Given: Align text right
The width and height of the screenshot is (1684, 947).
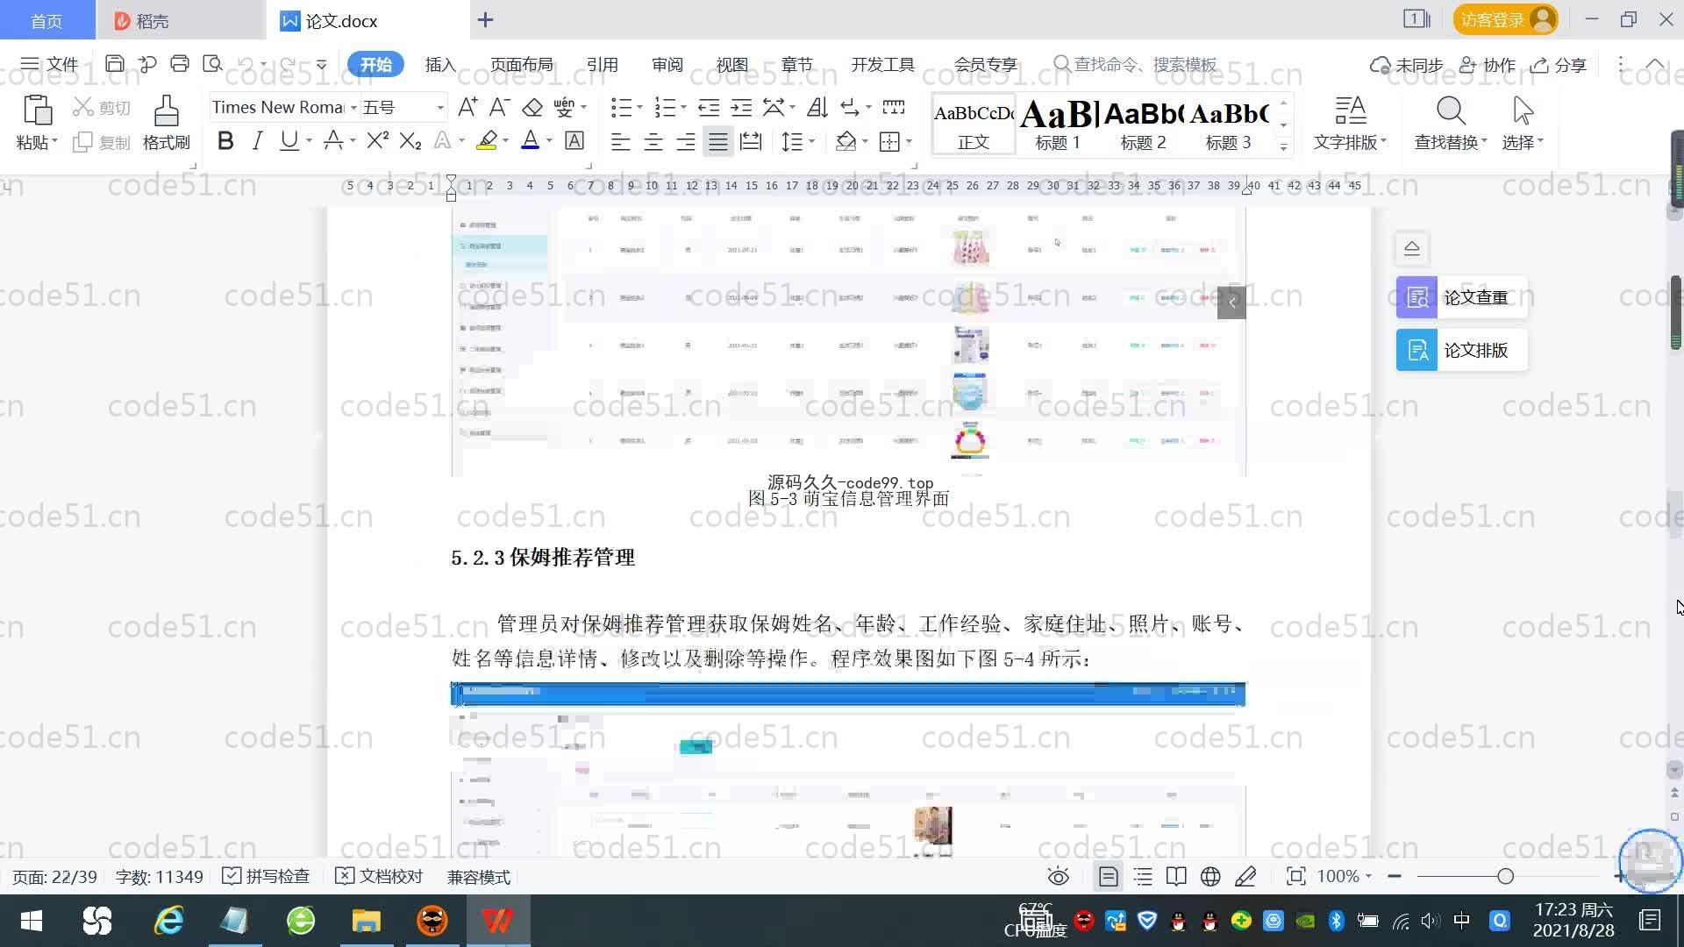Looking at the screenshot, I should coord(686,141).
